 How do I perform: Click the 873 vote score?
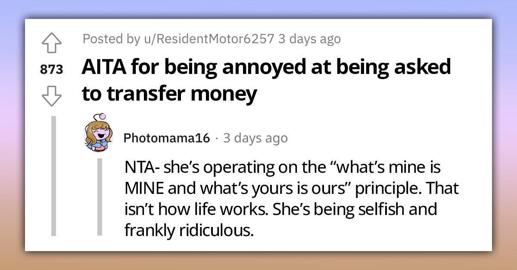(x=53, y=70)
